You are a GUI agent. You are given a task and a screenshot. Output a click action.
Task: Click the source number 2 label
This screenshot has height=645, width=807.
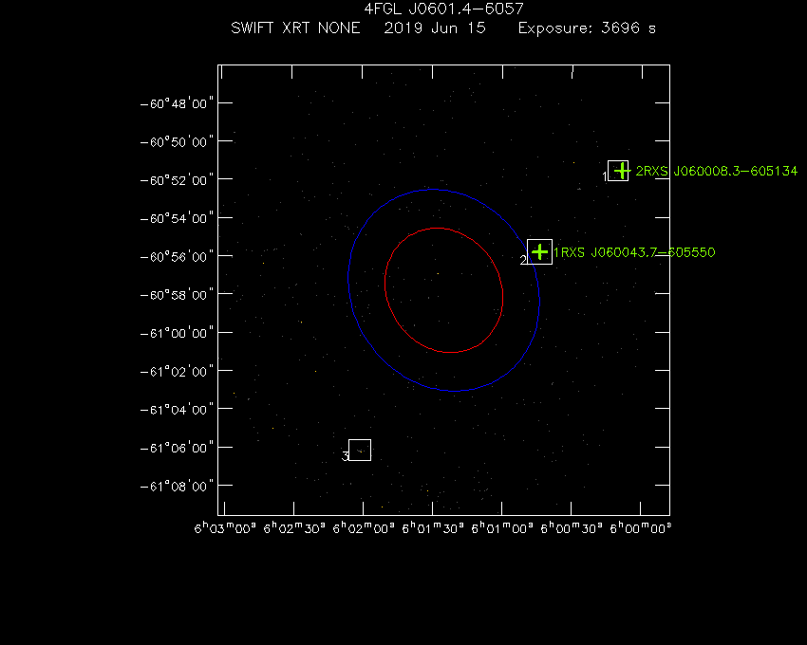523,260
